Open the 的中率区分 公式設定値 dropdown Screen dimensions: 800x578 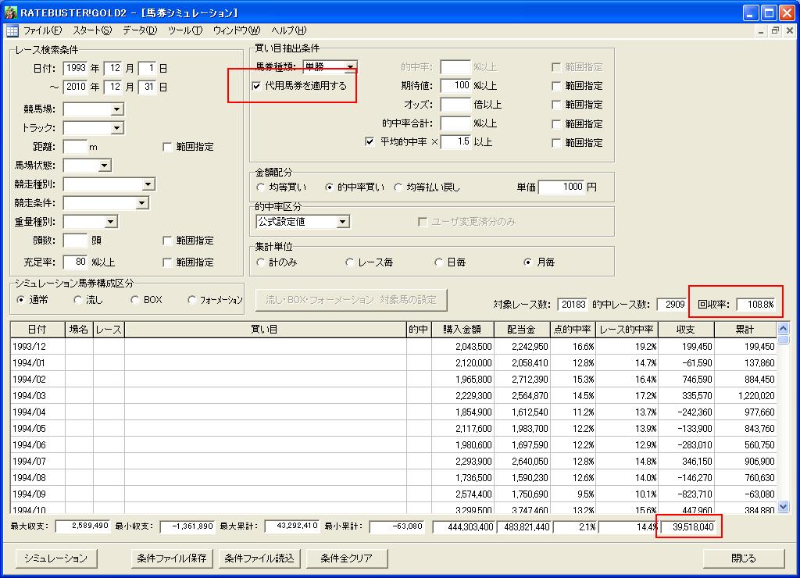click(343, 222)
